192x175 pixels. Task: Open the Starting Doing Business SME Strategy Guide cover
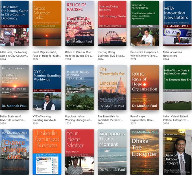coord(112,23)
